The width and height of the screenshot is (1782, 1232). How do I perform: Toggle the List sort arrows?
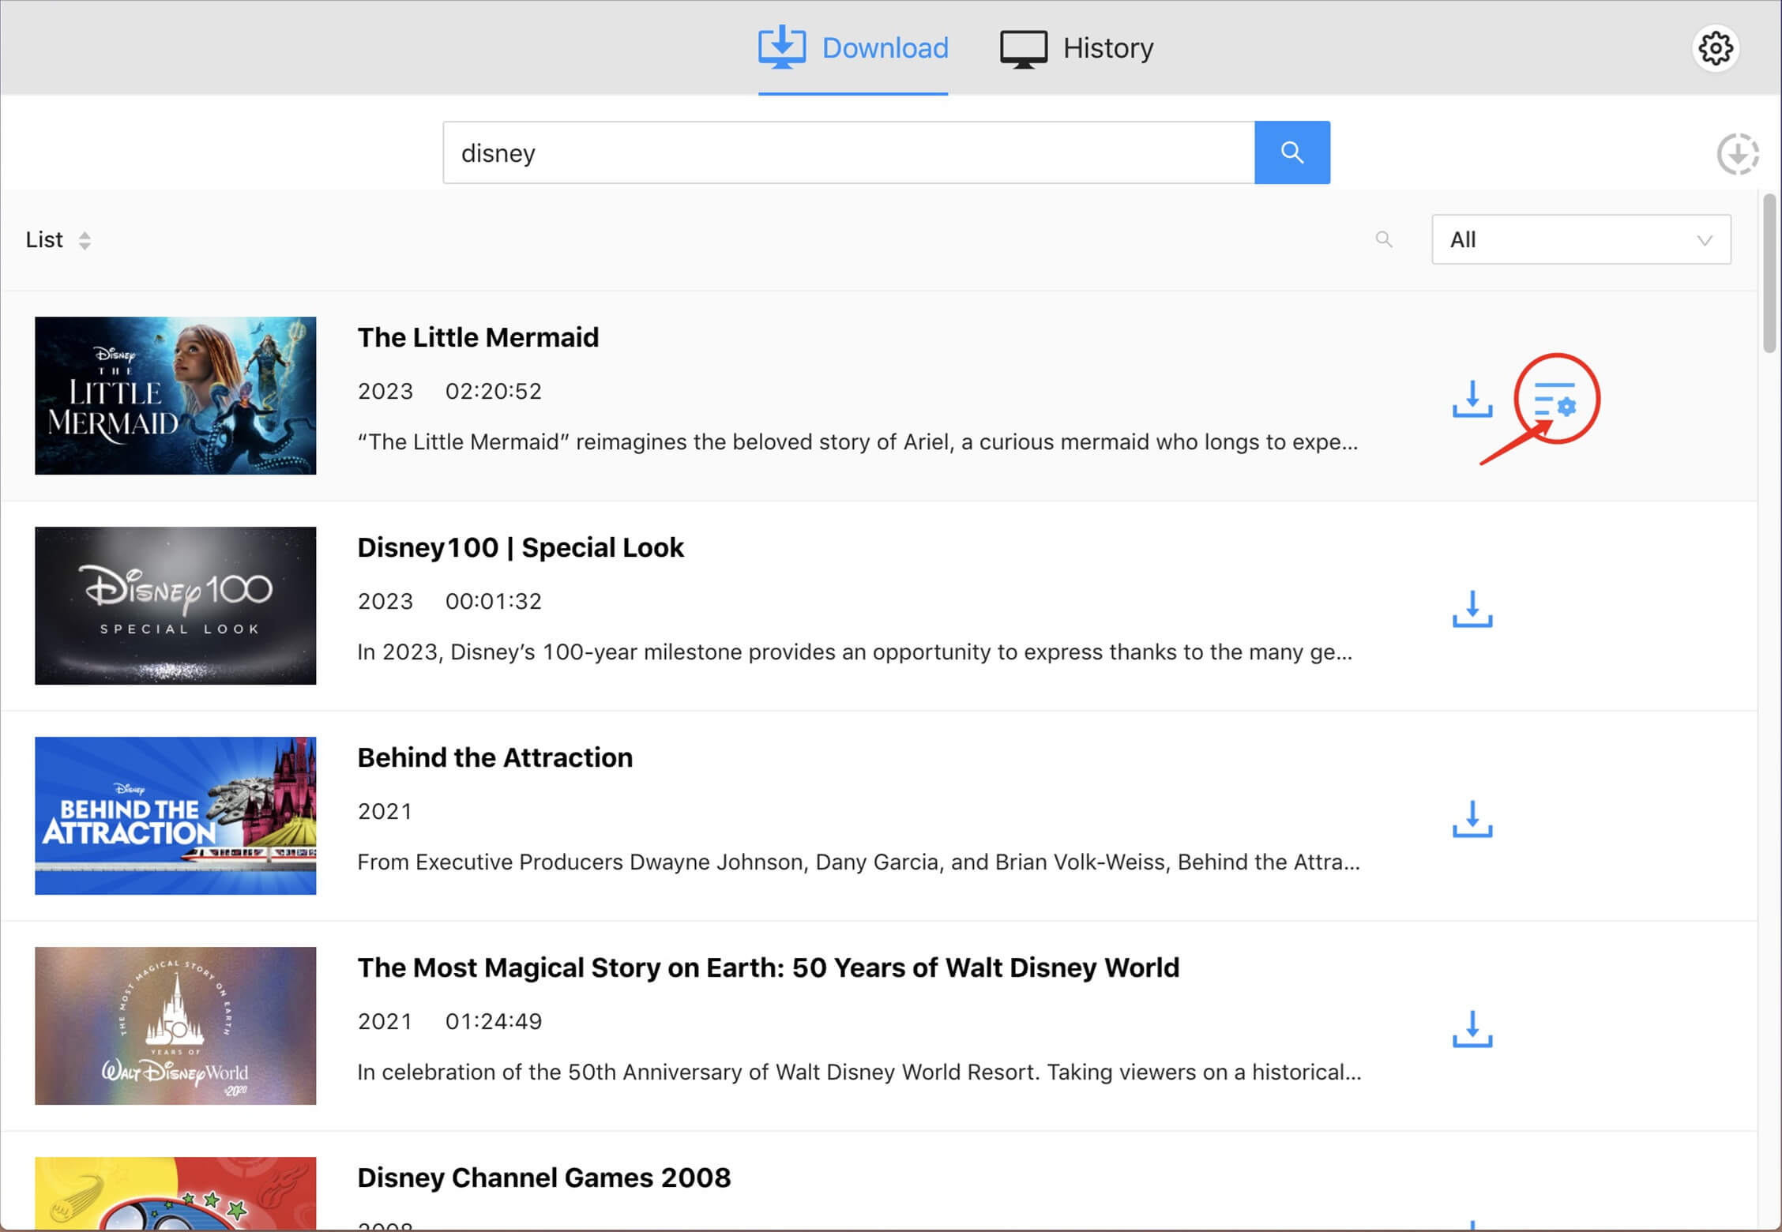85,240
